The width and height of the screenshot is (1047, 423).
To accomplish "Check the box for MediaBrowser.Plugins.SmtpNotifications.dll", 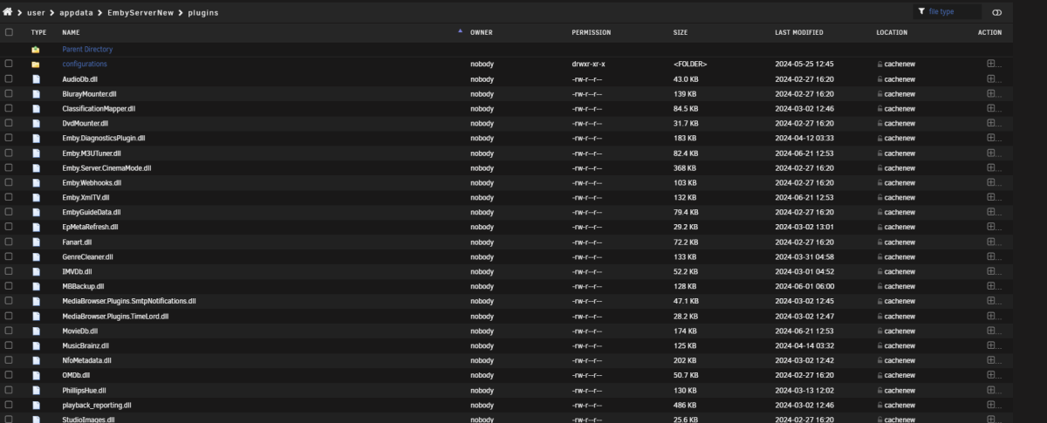I will pos(9,302).
